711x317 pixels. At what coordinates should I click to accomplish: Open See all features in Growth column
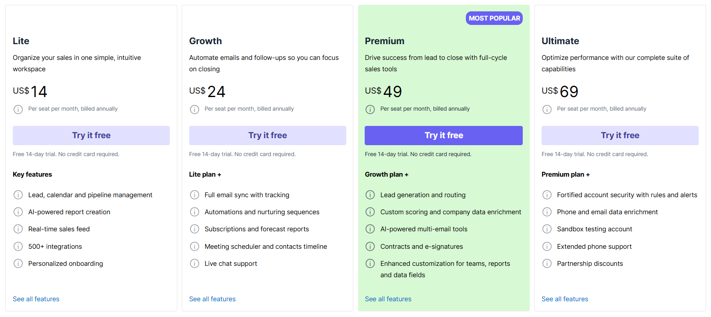pos(212,299)
